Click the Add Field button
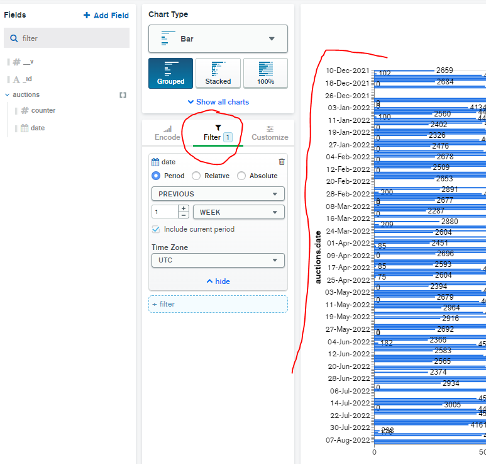This screenshot has height=464, width=486. [x=106, y=15]
